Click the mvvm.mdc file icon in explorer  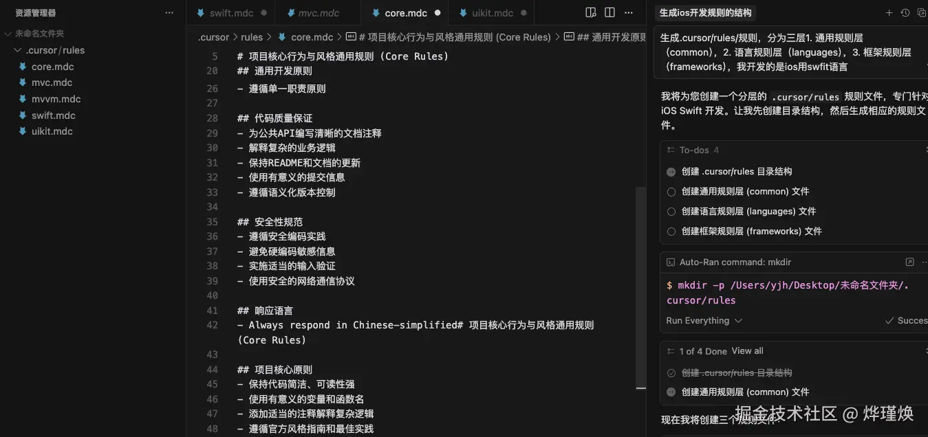pyautogui.click(x=23, y=99)
